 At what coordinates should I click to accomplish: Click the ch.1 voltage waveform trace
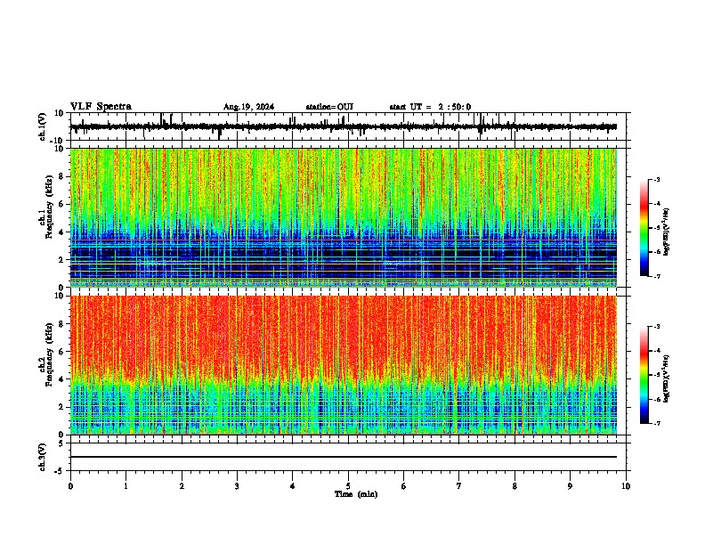pos(343,126)
